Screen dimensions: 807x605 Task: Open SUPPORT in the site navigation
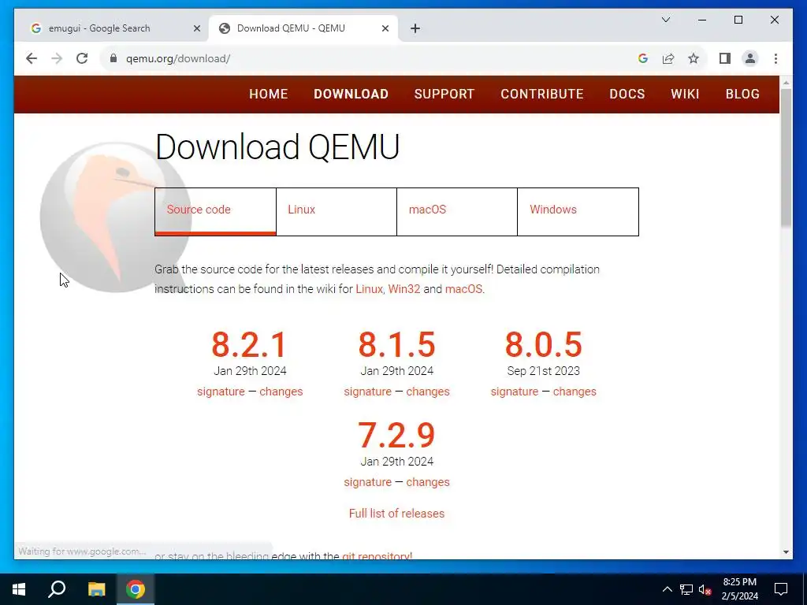[x=444, y=95]
